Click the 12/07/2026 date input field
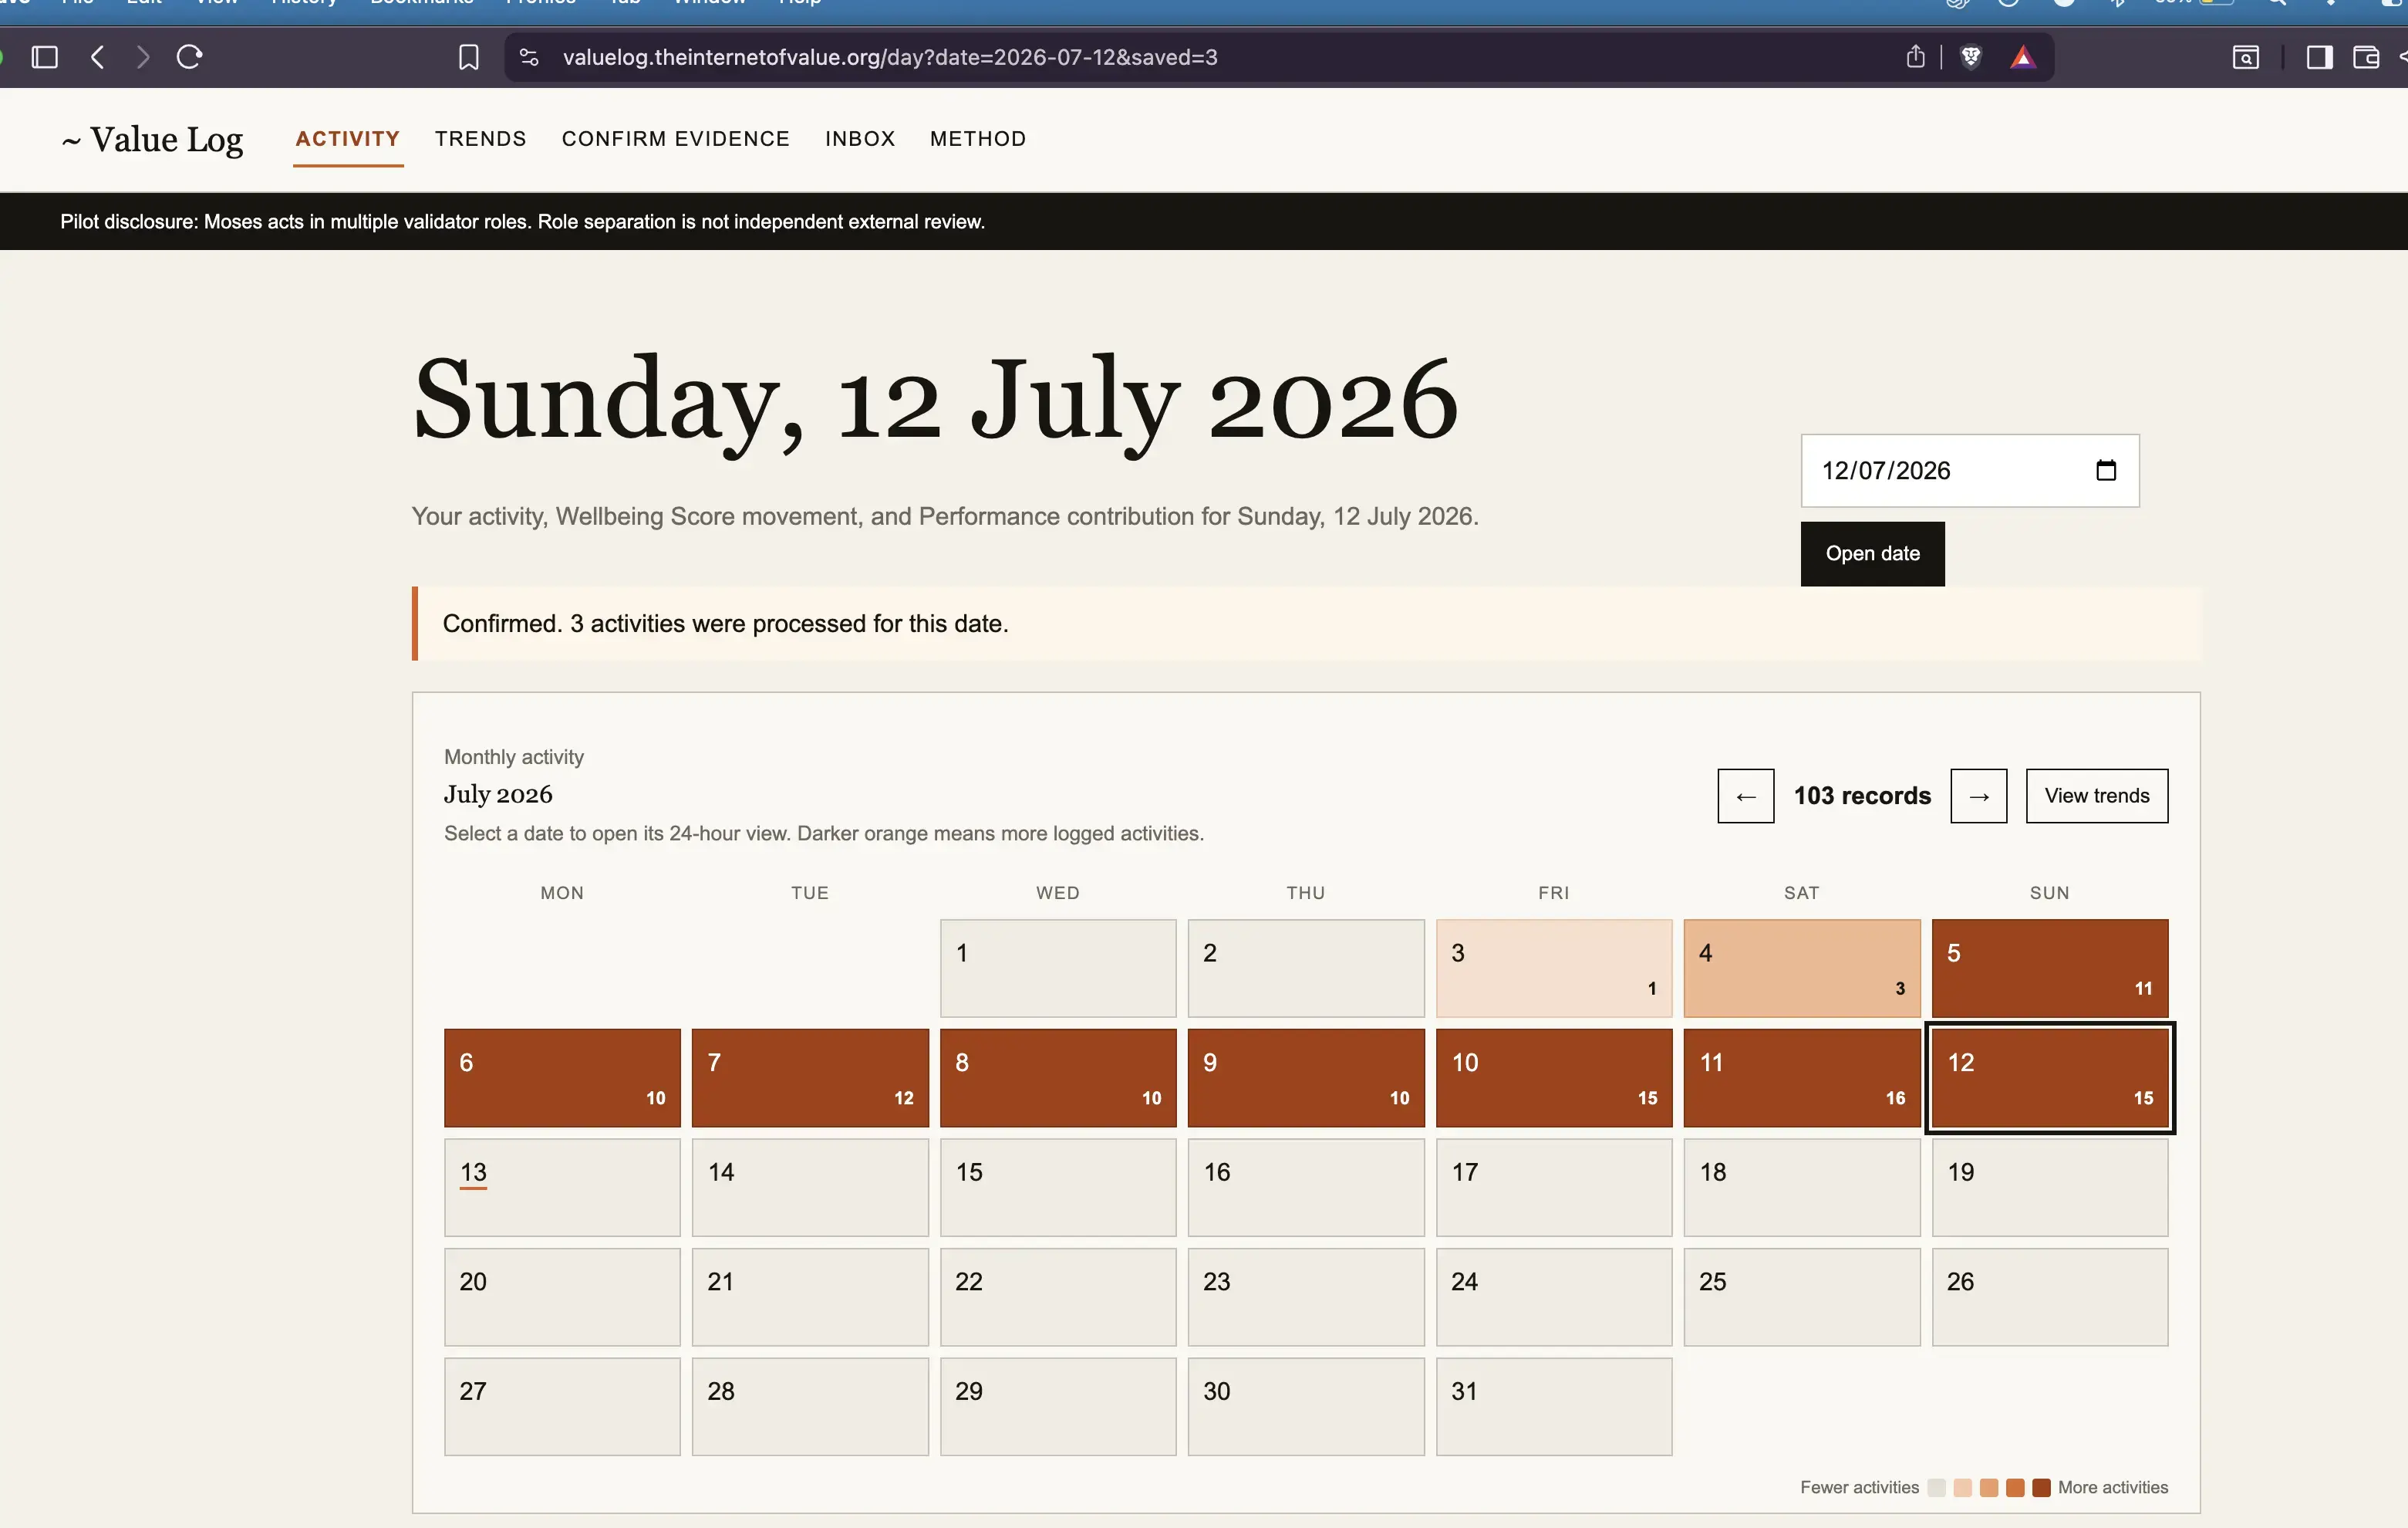The image size is (2408, 1528). (x=1970, y=470)
